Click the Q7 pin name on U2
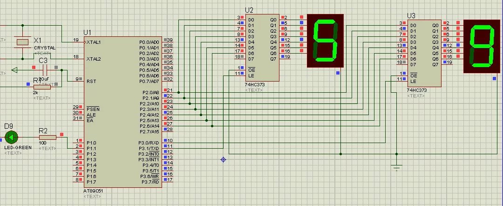The image size is (503, 206). (273, 59)
